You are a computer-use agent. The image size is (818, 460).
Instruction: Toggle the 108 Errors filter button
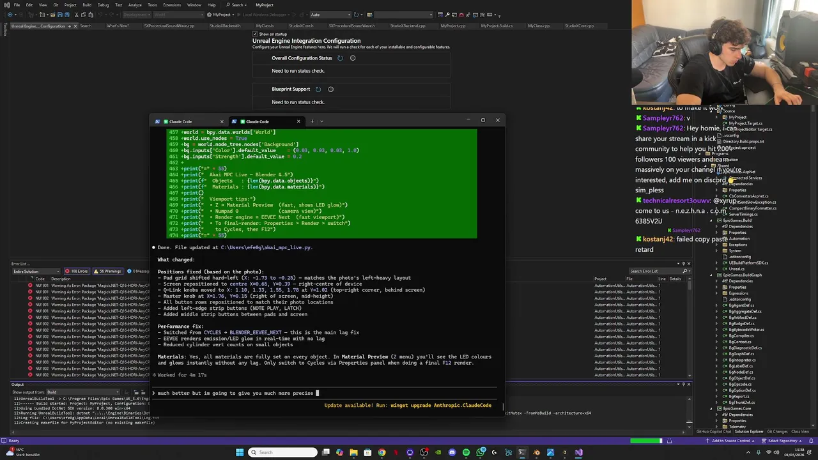pyautogui.click(x=77, y=271)
